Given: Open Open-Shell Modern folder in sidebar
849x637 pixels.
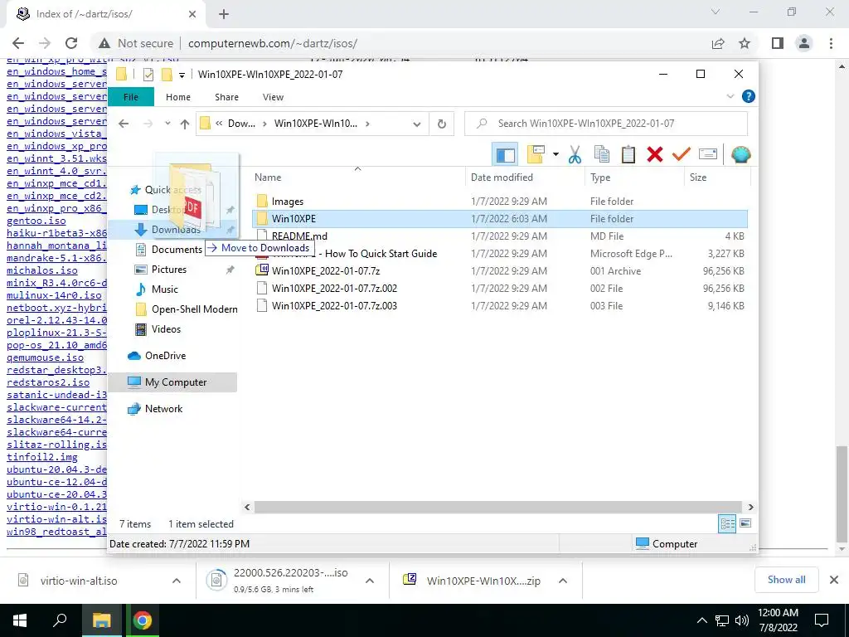Looking at the screenshot, I should pos(194,309).
